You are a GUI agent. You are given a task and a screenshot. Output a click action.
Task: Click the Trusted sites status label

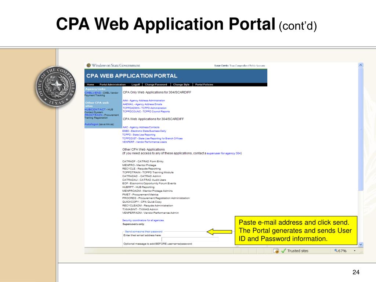pyautogui.click(x=298, y=251)
